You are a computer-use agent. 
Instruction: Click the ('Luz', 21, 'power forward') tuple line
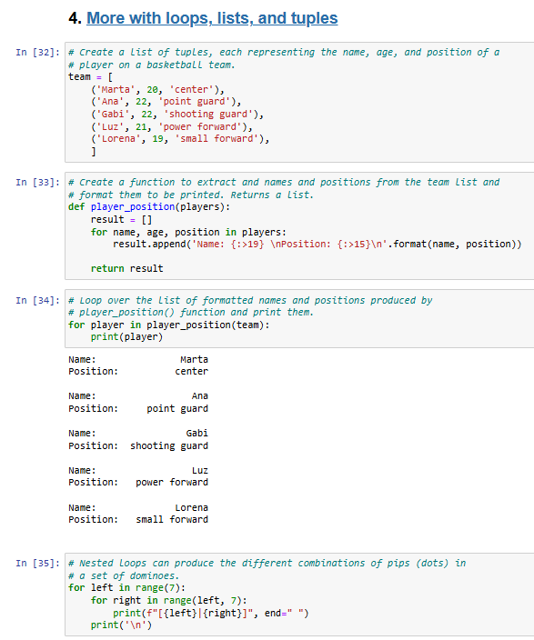172,126
